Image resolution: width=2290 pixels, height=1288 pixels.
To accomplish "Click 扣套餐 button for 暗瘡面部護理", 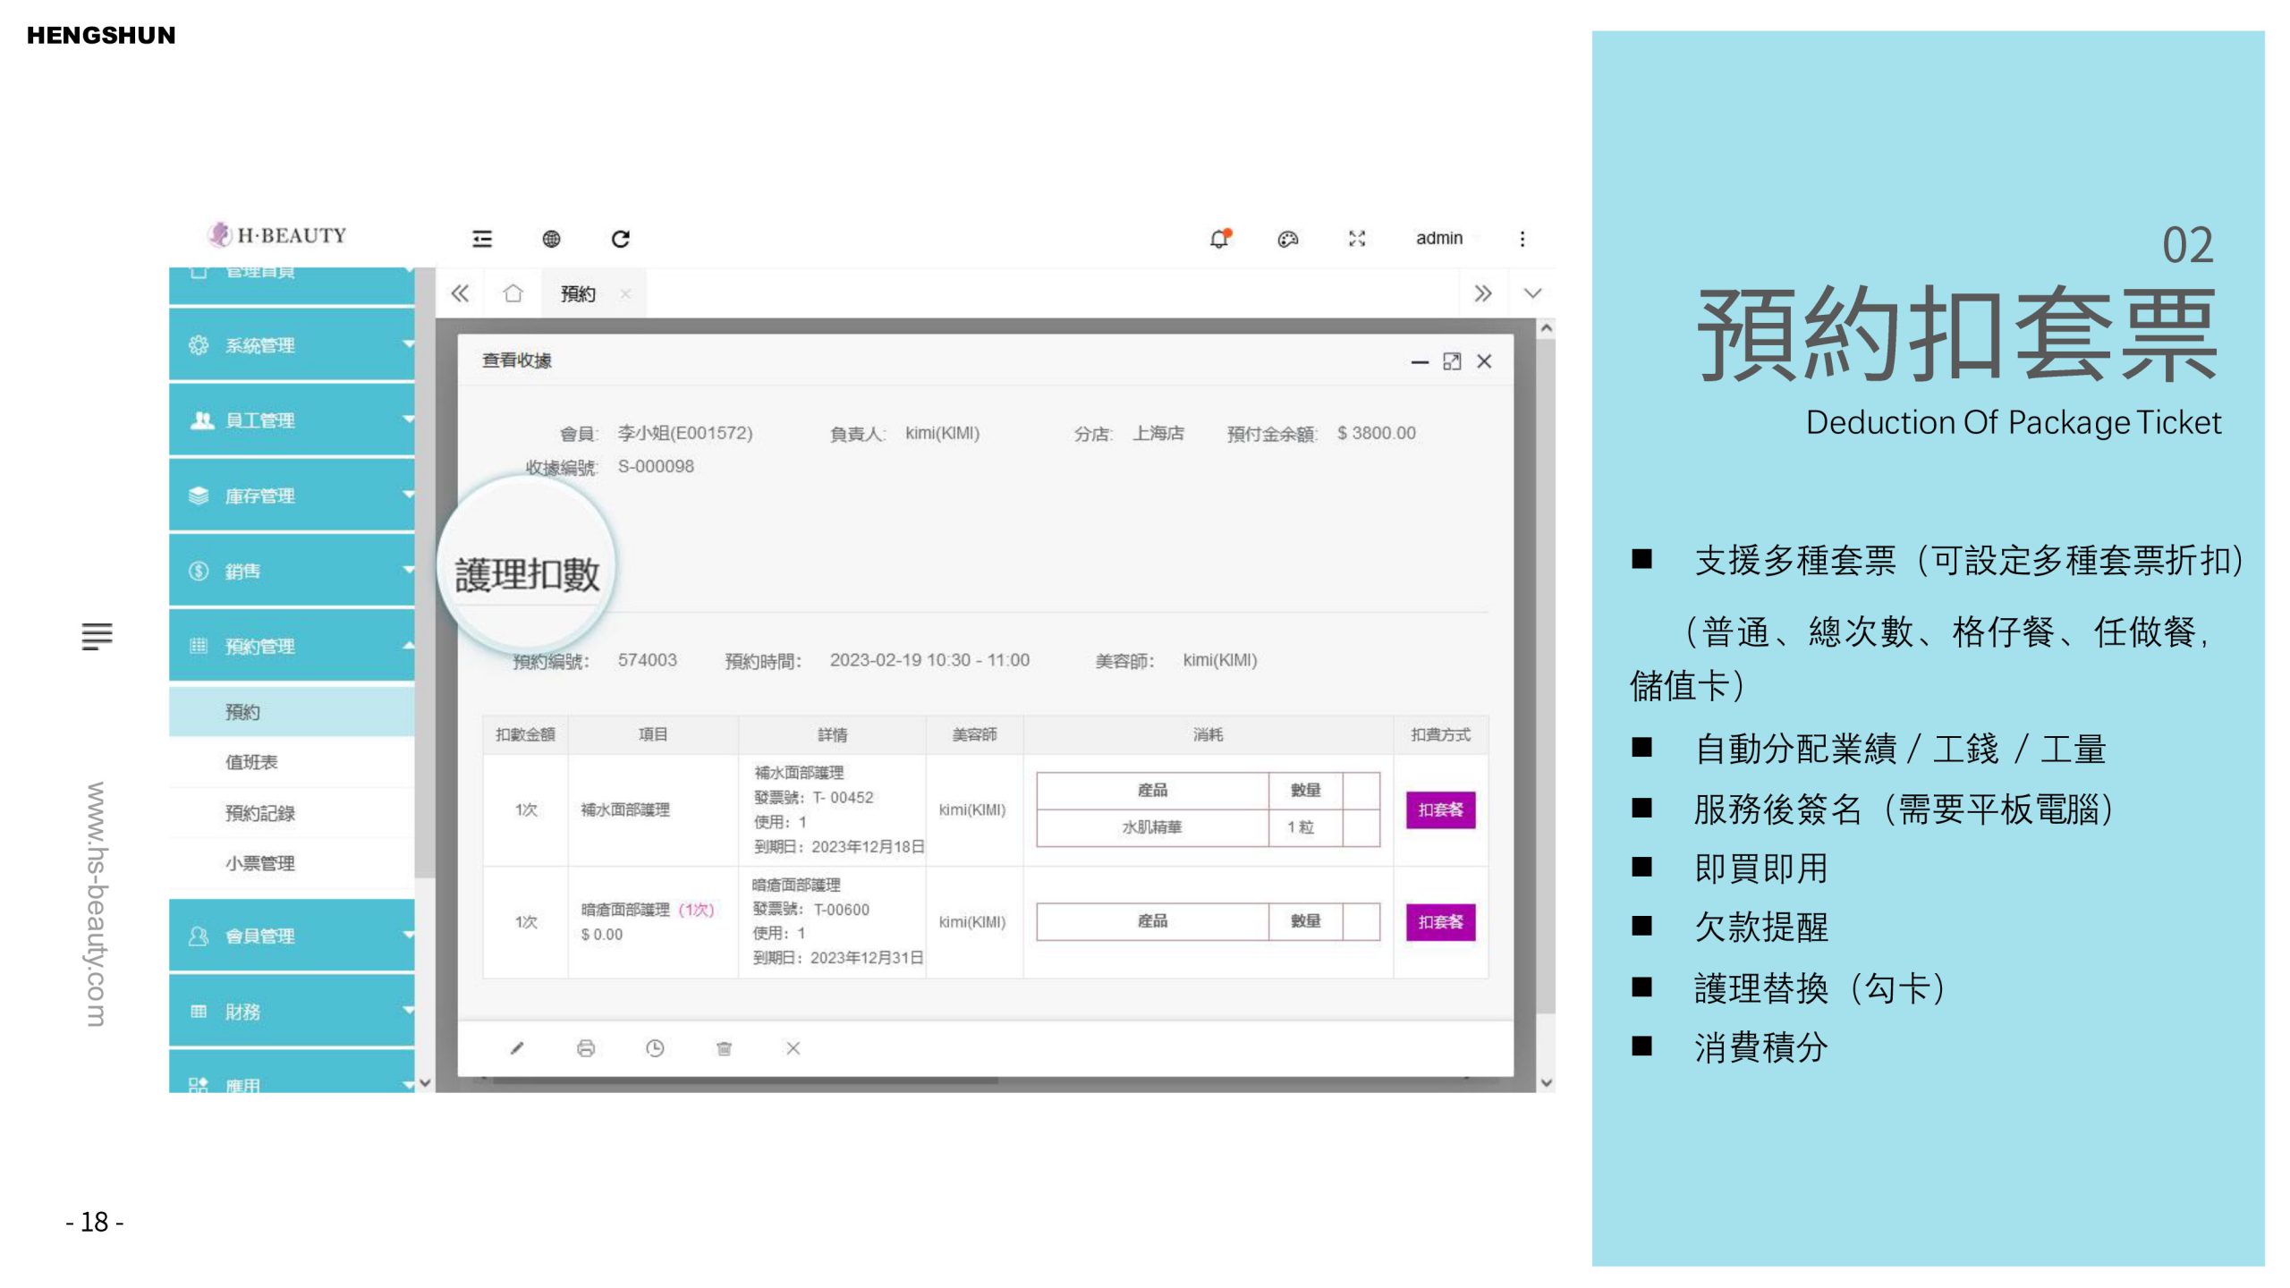I will point(1440,921).
